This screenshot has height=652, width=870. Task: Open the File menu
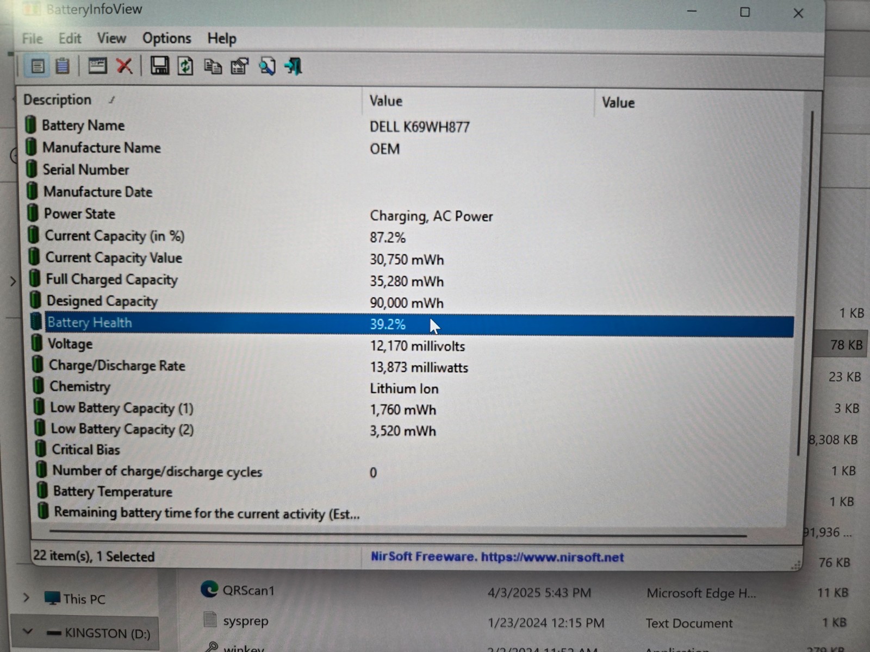click(x=32, y=39)
